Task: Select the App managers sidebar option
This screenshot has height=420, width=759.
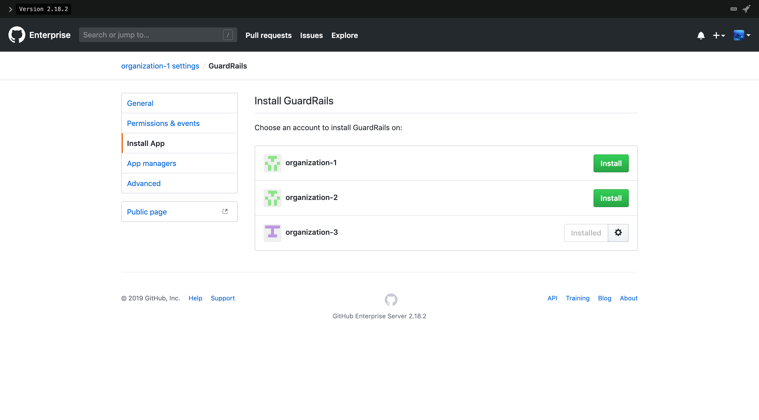Action: [x=152, y=163]
